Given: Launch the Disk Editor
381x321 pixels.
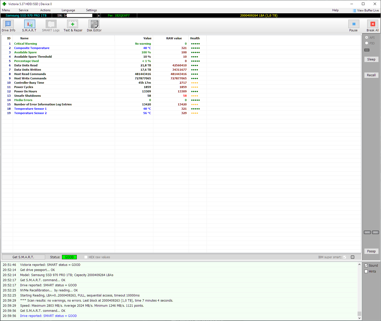Looking at the screenshot, I should 94,26.
